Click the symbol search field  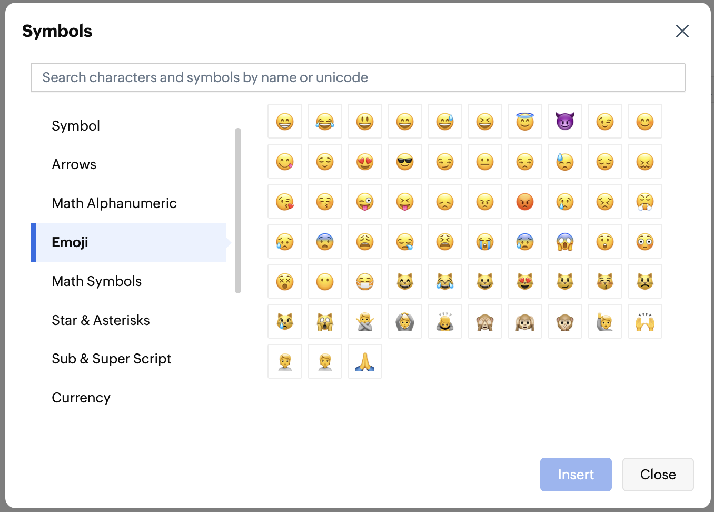pos(358,77)
